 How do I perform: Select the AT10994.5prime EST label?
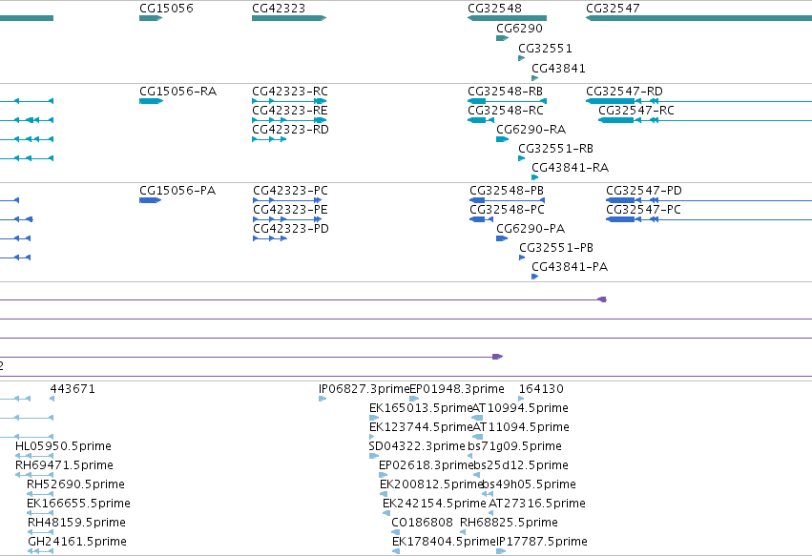pyautogui.click(x=520, y=408)
